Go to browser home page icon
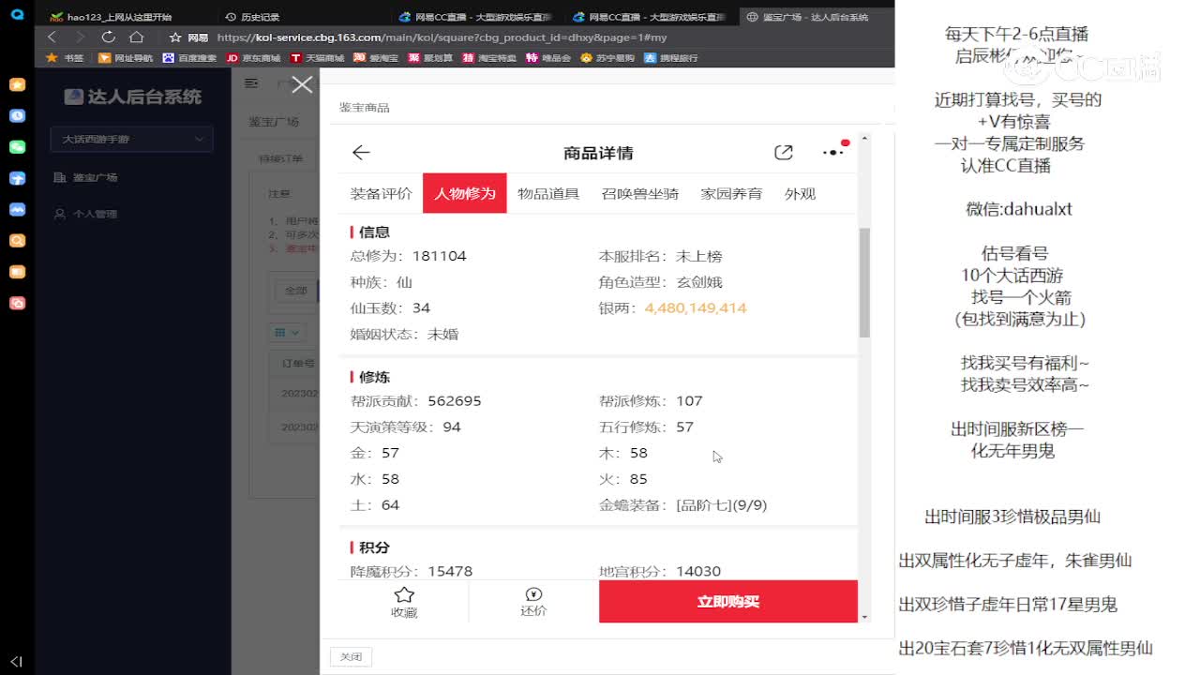The height and width of the screenshot is (675, 1200). 137,37
